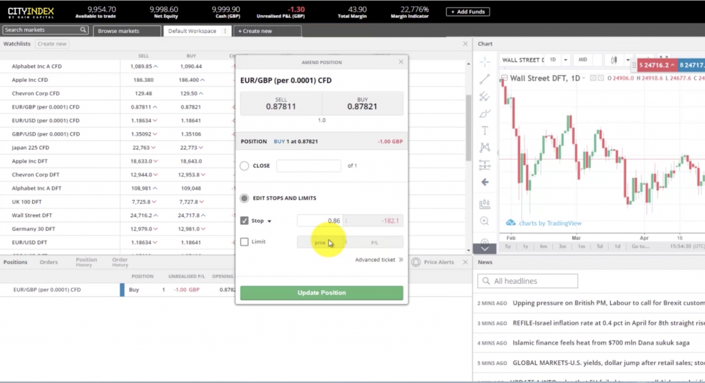Click the Stop price field showing 0.86
The image size is (705, 383).
click(x=320, y=221)
